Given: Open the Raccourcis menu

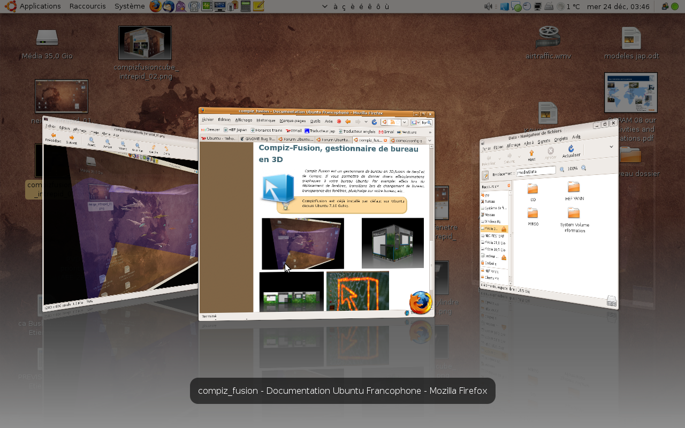Looking at the screenshot, I should 87,6.
